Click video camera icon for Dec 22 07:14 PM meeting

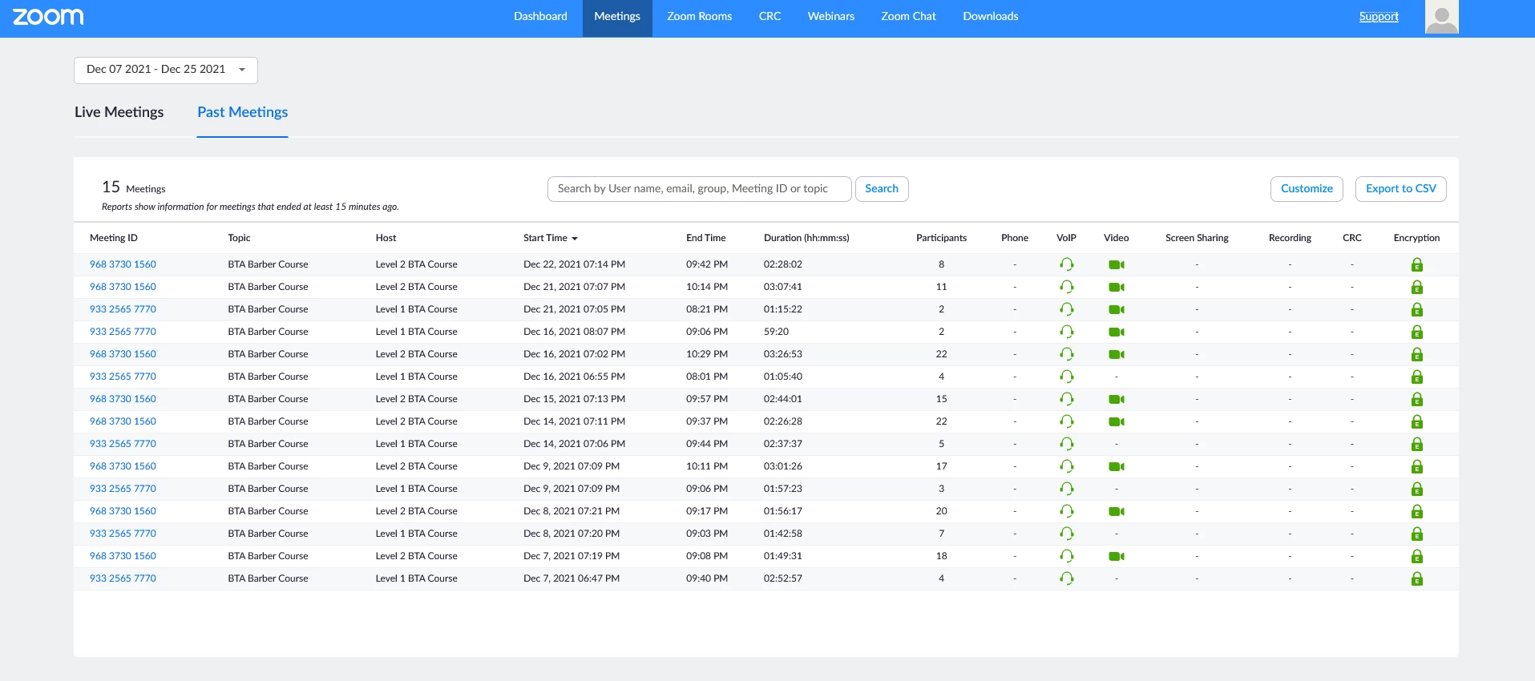pyautogui.click(x=1117, y=264)
